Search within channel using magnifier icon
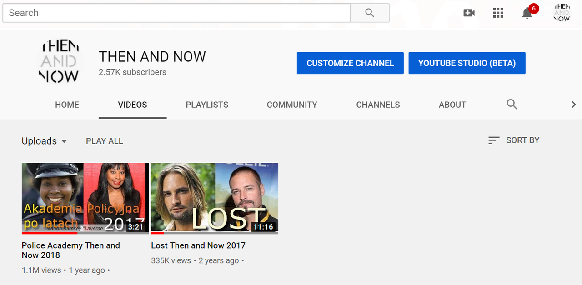 pos(512,104)
